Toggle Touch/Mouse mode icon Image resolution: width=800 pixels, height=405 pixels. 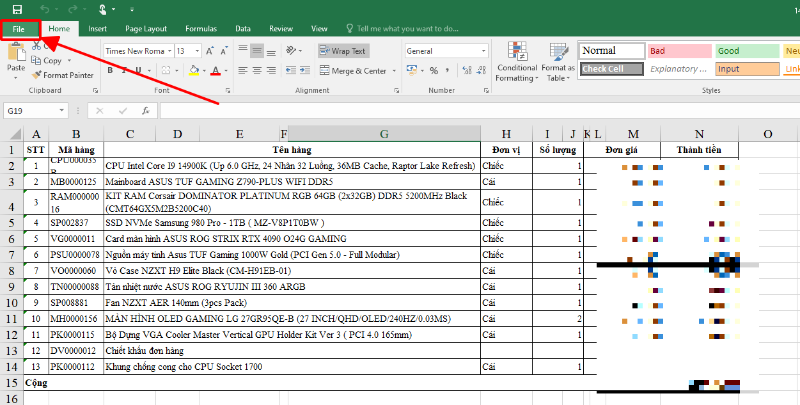tap(102, 10)
